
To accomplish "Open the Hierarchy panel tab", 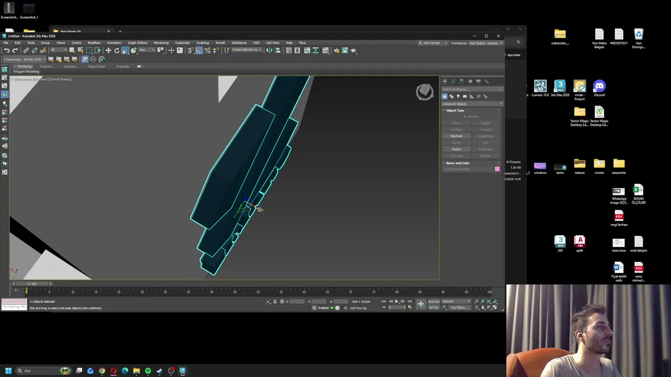I will (461, 81).
